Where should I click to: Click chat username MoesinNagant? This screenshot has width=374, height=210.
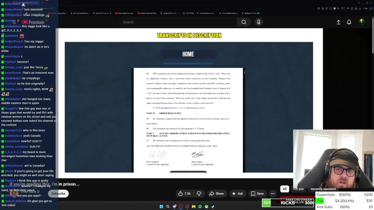click(x=14, y=47)
